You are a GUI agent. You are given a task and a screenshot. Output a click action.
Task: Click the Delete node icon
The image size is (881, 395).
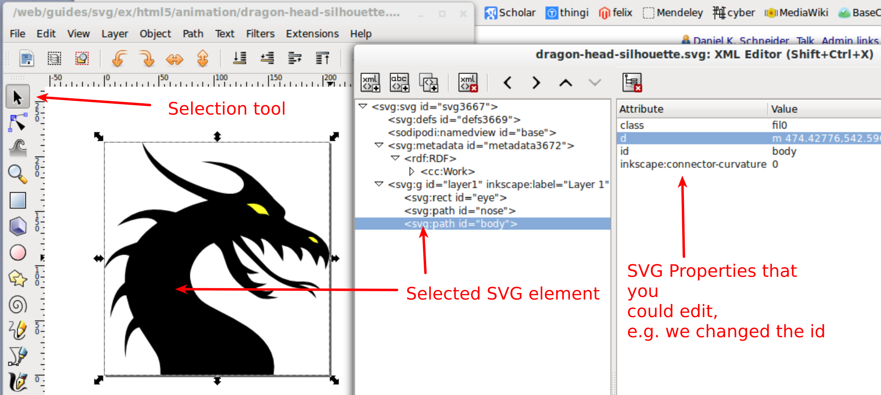(x=468, y=82)
